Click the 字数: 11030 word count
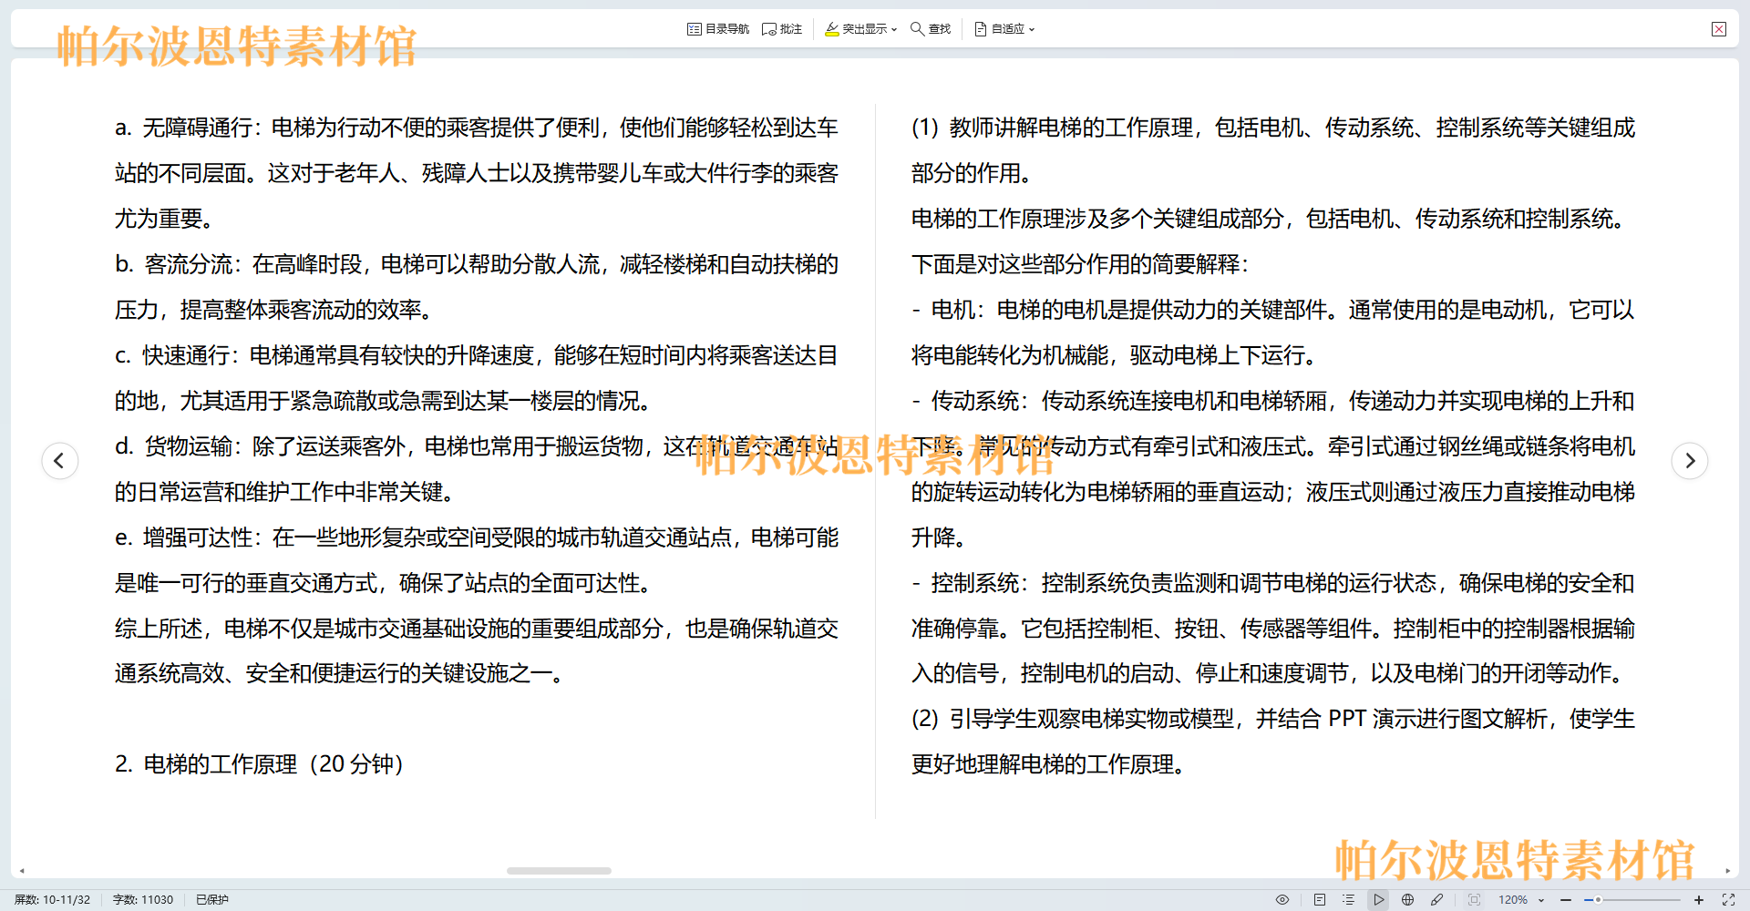Image resolution: width=1750 pixels, height=911 pixels. click(143, 899)
